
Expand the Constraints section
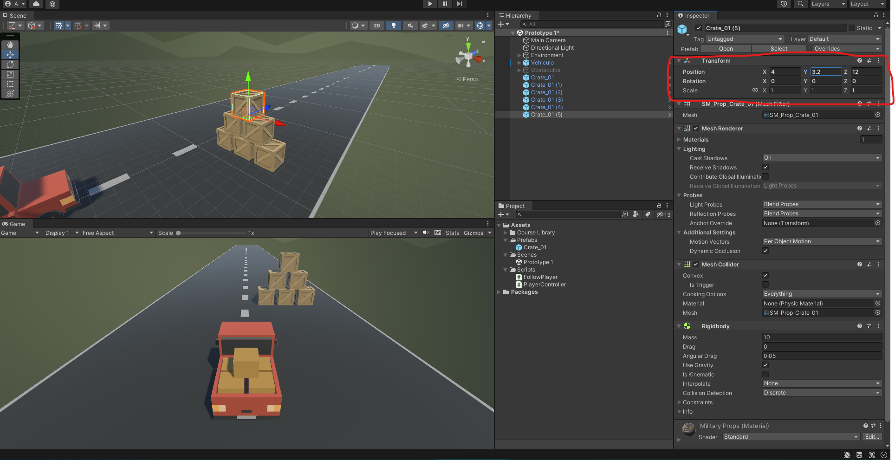coord(679,402)
